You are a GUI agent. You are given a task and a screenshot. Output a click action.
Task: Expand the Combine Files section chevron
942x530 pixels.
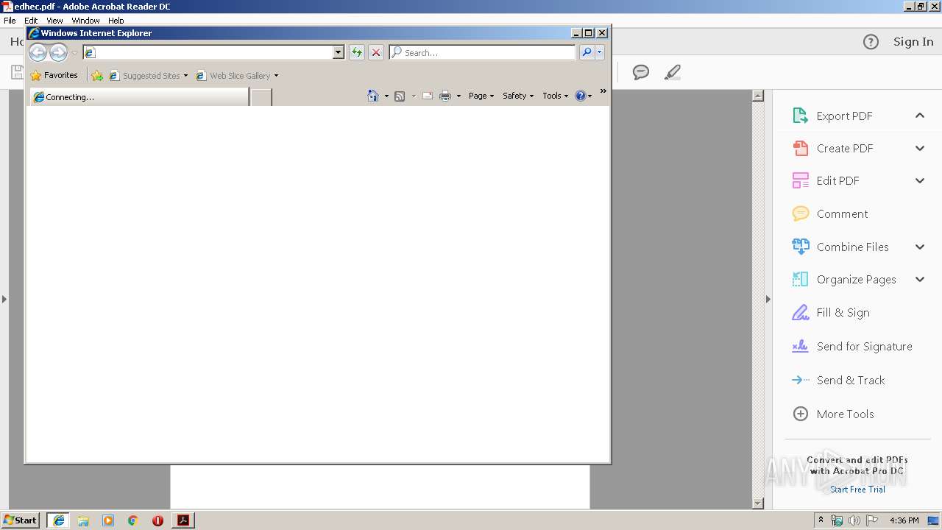[920, 247]
